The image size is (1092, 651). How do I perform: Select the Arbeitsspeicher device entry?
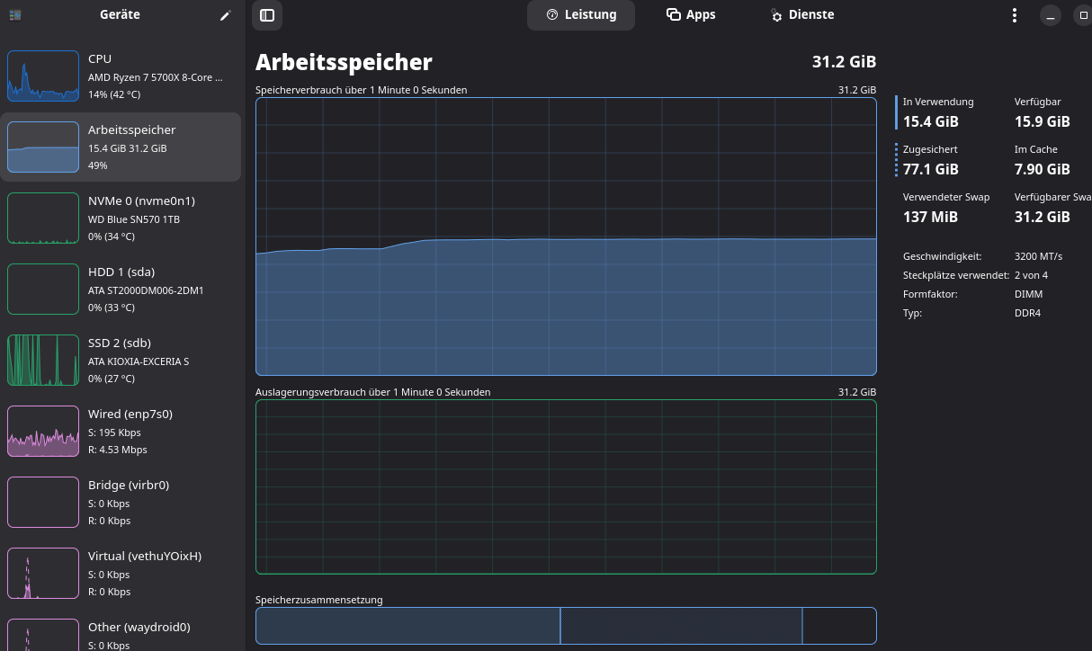[x=121, y=147]
